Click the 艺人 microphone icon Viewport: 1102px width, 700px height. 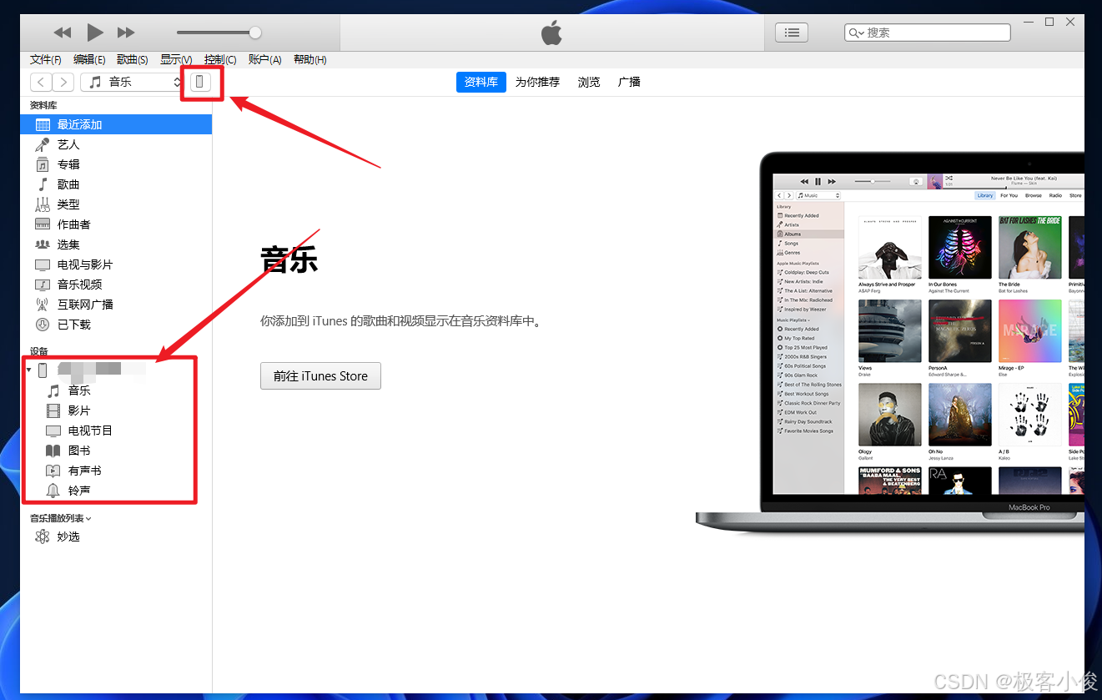click(x=43, y=144)
